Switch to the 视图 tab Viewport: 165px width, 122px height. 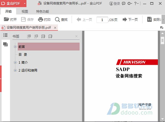click(25, 11)
